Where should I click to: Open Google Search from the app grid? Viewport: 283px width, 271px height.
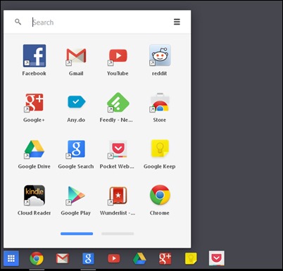[76, 149]
